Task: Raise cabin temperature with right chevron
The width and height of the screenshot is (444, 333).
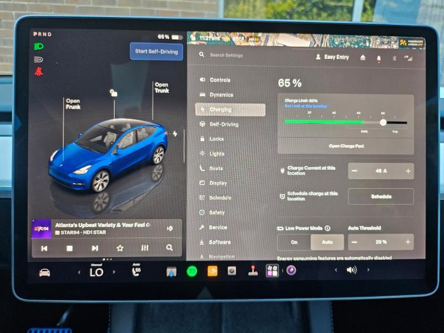Action: click(x=114, y=272)
